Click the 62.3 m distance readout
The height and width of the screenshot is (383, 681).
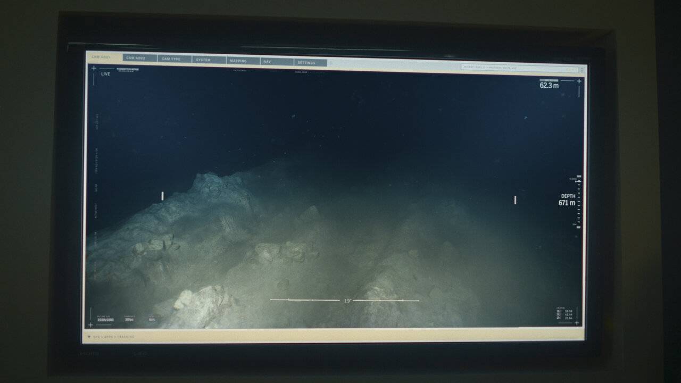tap(549, 85)
